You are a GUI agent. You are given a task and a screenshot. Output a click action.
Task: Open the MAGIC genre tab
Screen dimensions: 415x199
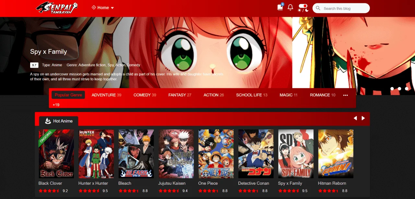pos(288,95)
